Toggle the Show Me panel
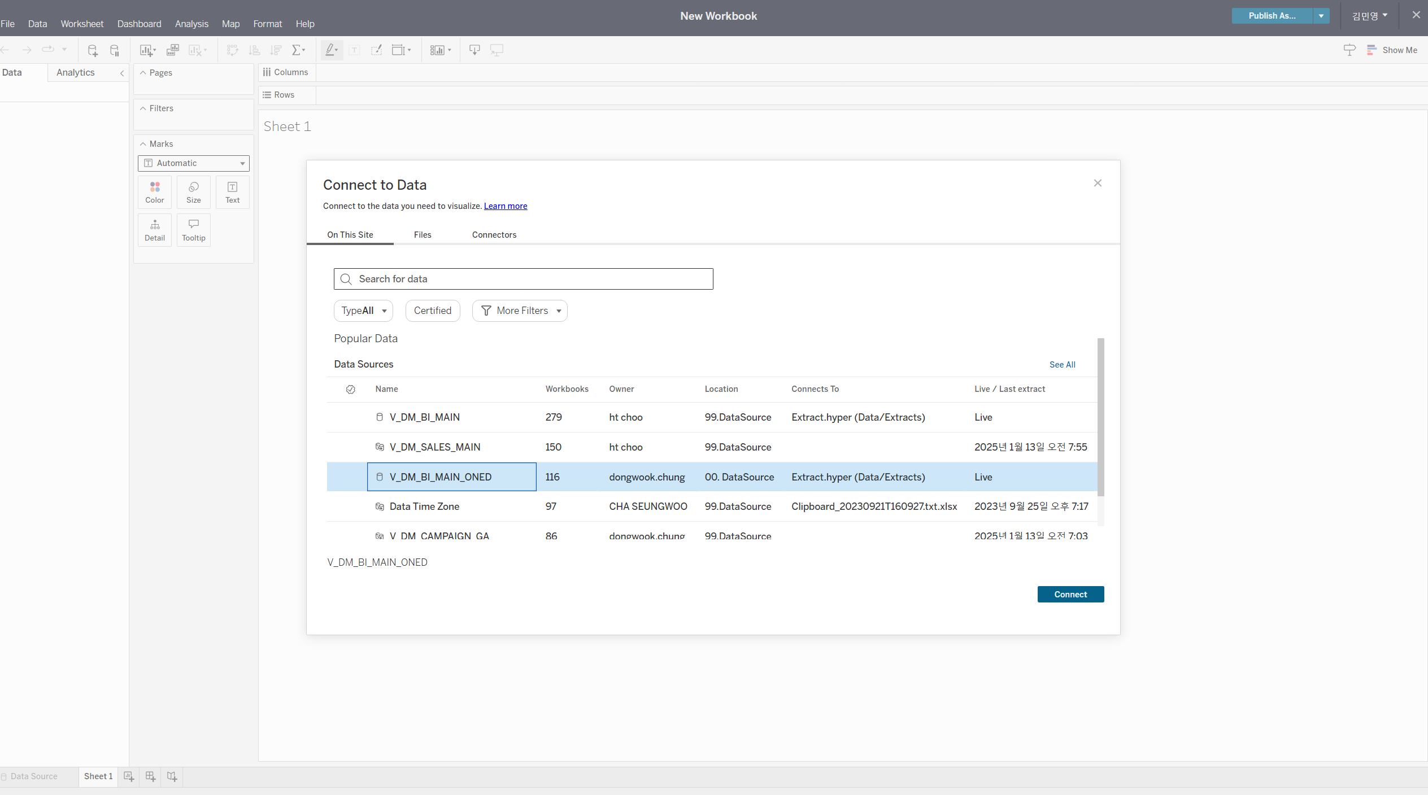The image size is (1428, 795). tap(1392, 50)
